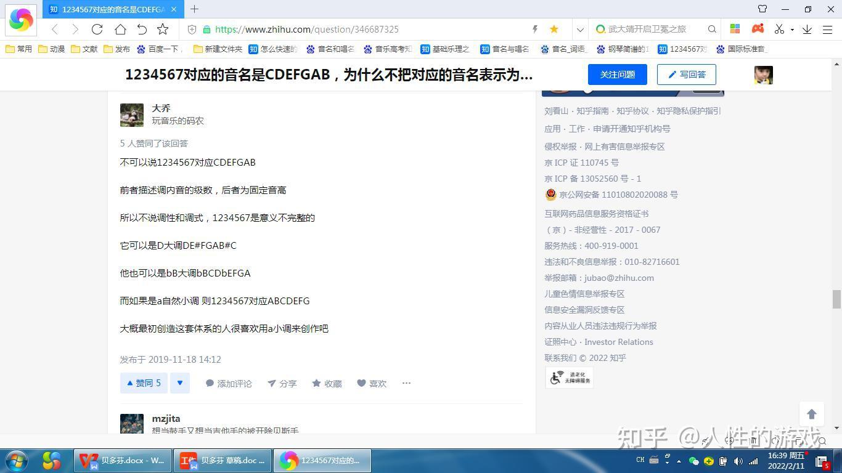This screenshot has width=842, height=473.
Task: Click the back-to-top arrow button
Action: tap(812, 414)
